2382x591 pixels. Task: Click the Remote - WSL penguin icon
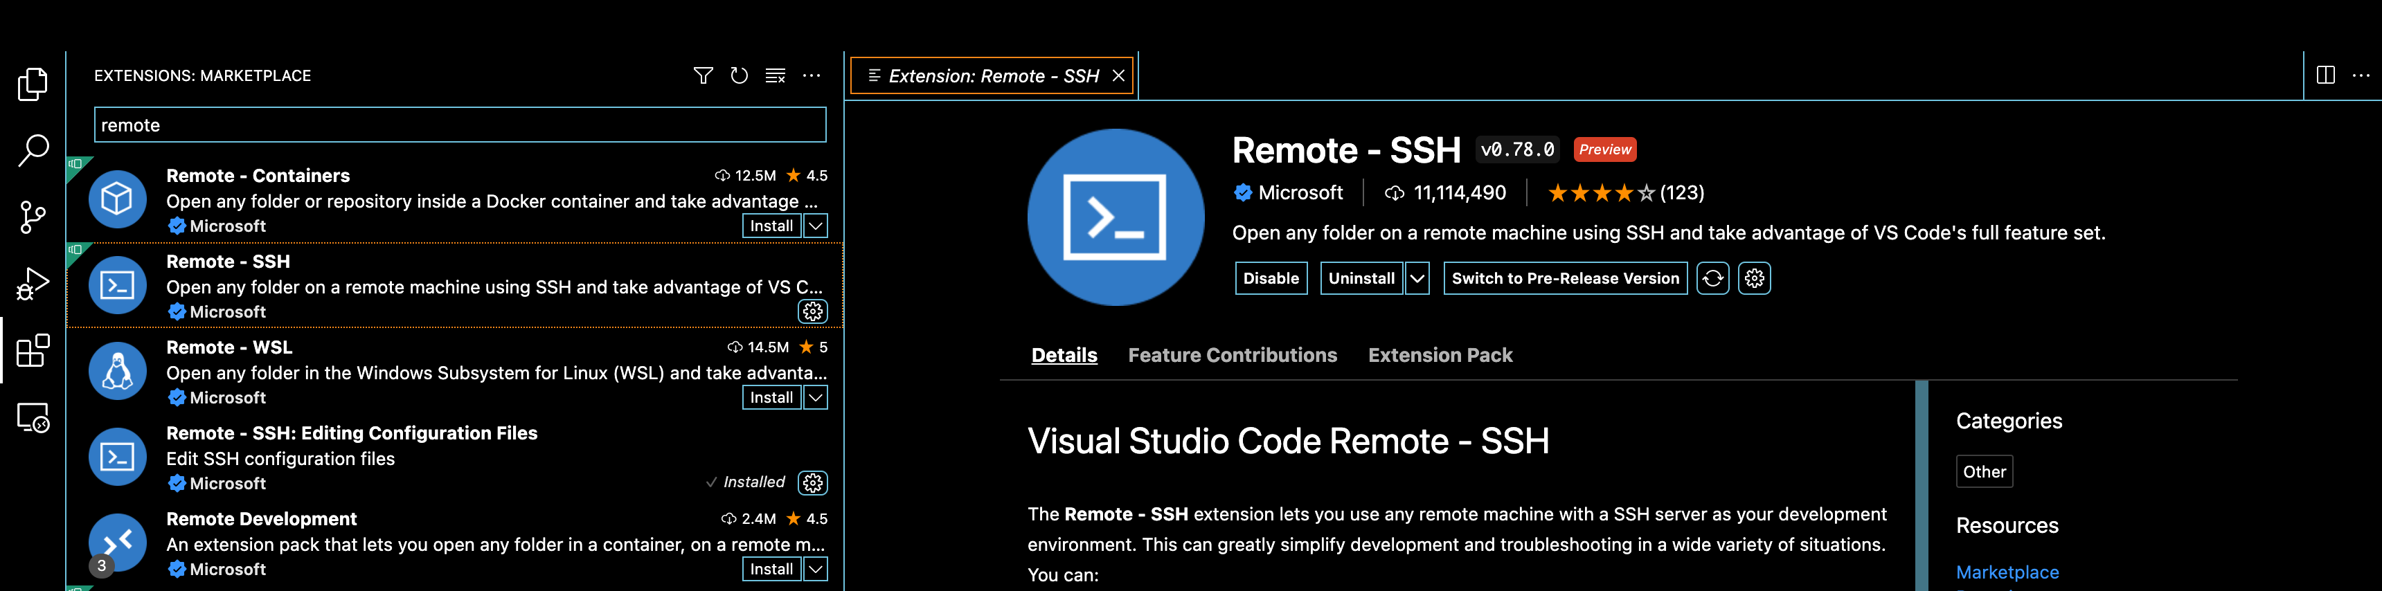(x=118, y=371)
